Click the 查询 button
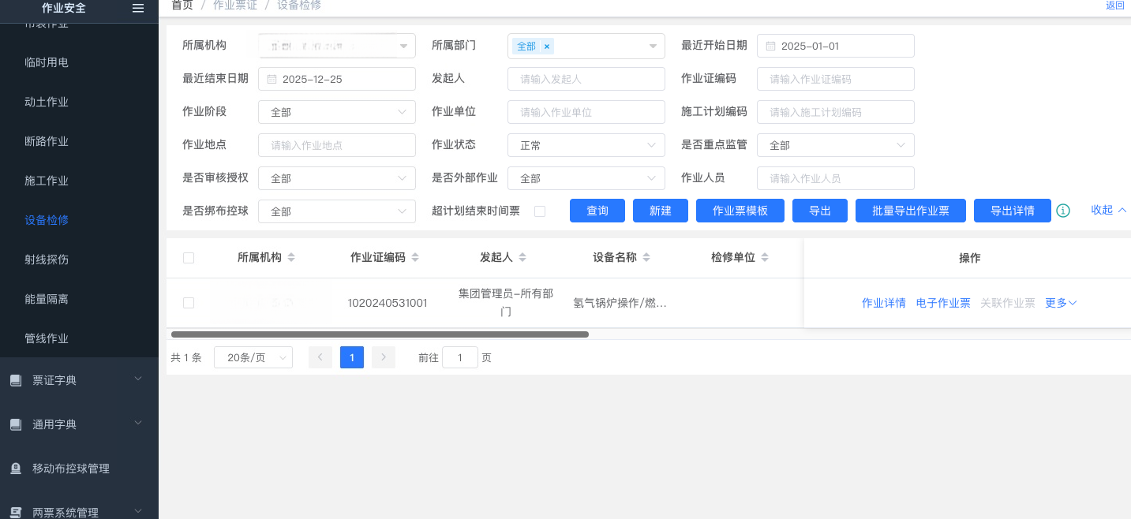 coord(597,211)
